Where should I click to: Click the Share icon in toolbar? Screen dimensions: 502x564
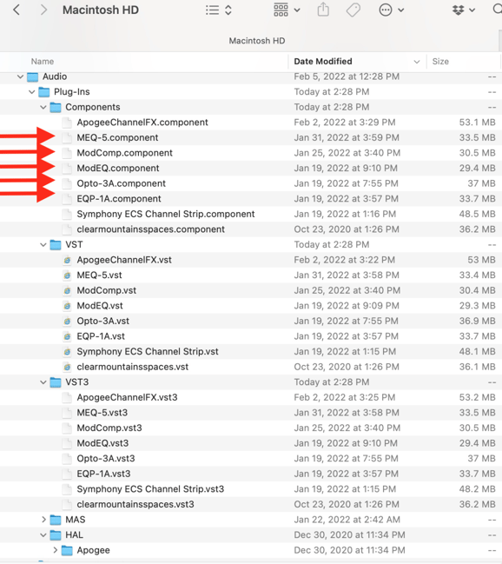[323, 10]
